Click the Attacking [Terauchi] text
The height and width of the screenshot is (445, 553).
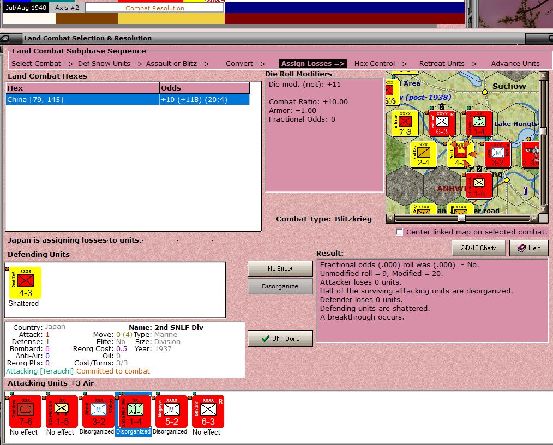pyautogui.click(x=40, y=371)
